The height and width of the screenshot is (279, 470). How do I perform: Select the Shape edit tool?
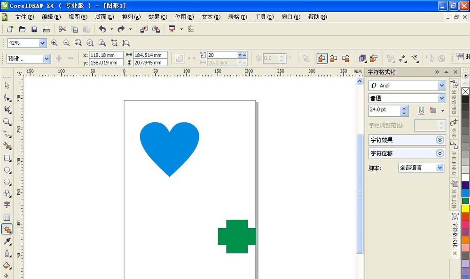(x=7, y=98)
